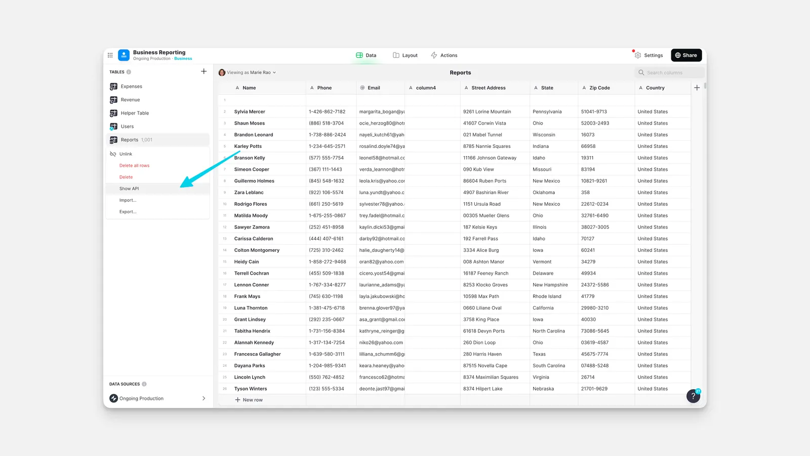Open the help question mark button

693,396
